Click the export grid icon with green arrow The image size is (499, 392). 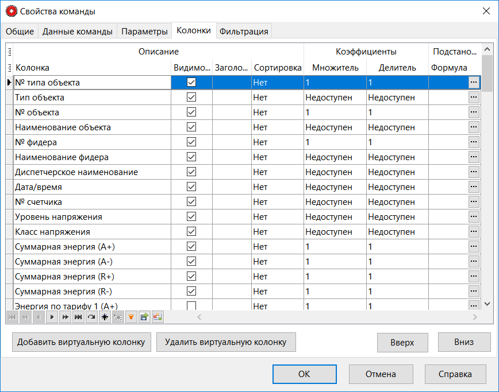pyautogui.click(x=144, y=316)
